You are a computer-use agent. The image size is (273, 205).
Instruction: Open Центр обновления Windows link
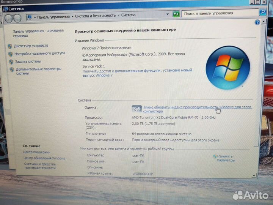pos(44,158)
